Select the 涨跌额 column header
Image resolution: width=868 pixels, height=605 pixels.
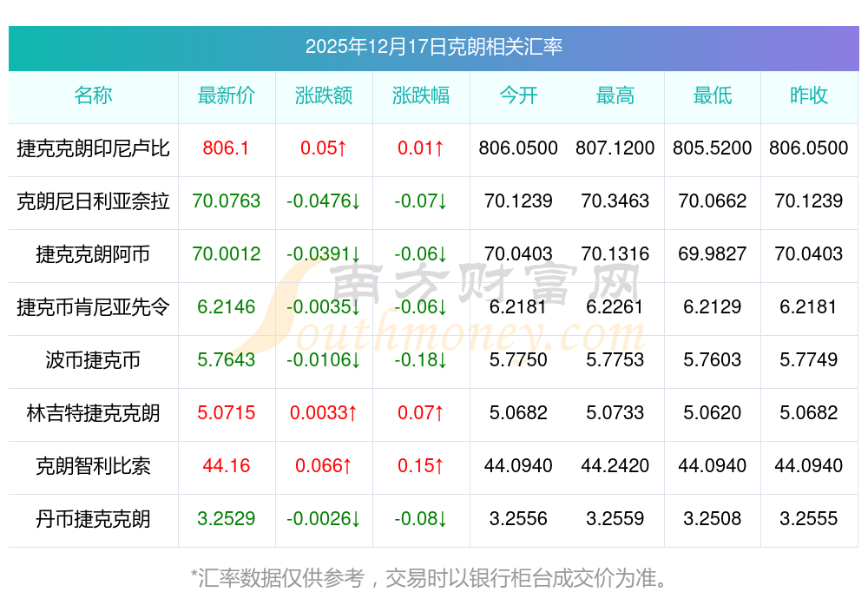324,95
